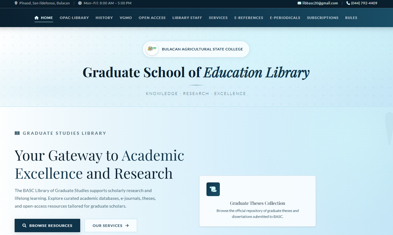This screenshot has height=235, width=393.
Task: Open the OPAC-LIBRARY menu item
Action: coord(74,18)
